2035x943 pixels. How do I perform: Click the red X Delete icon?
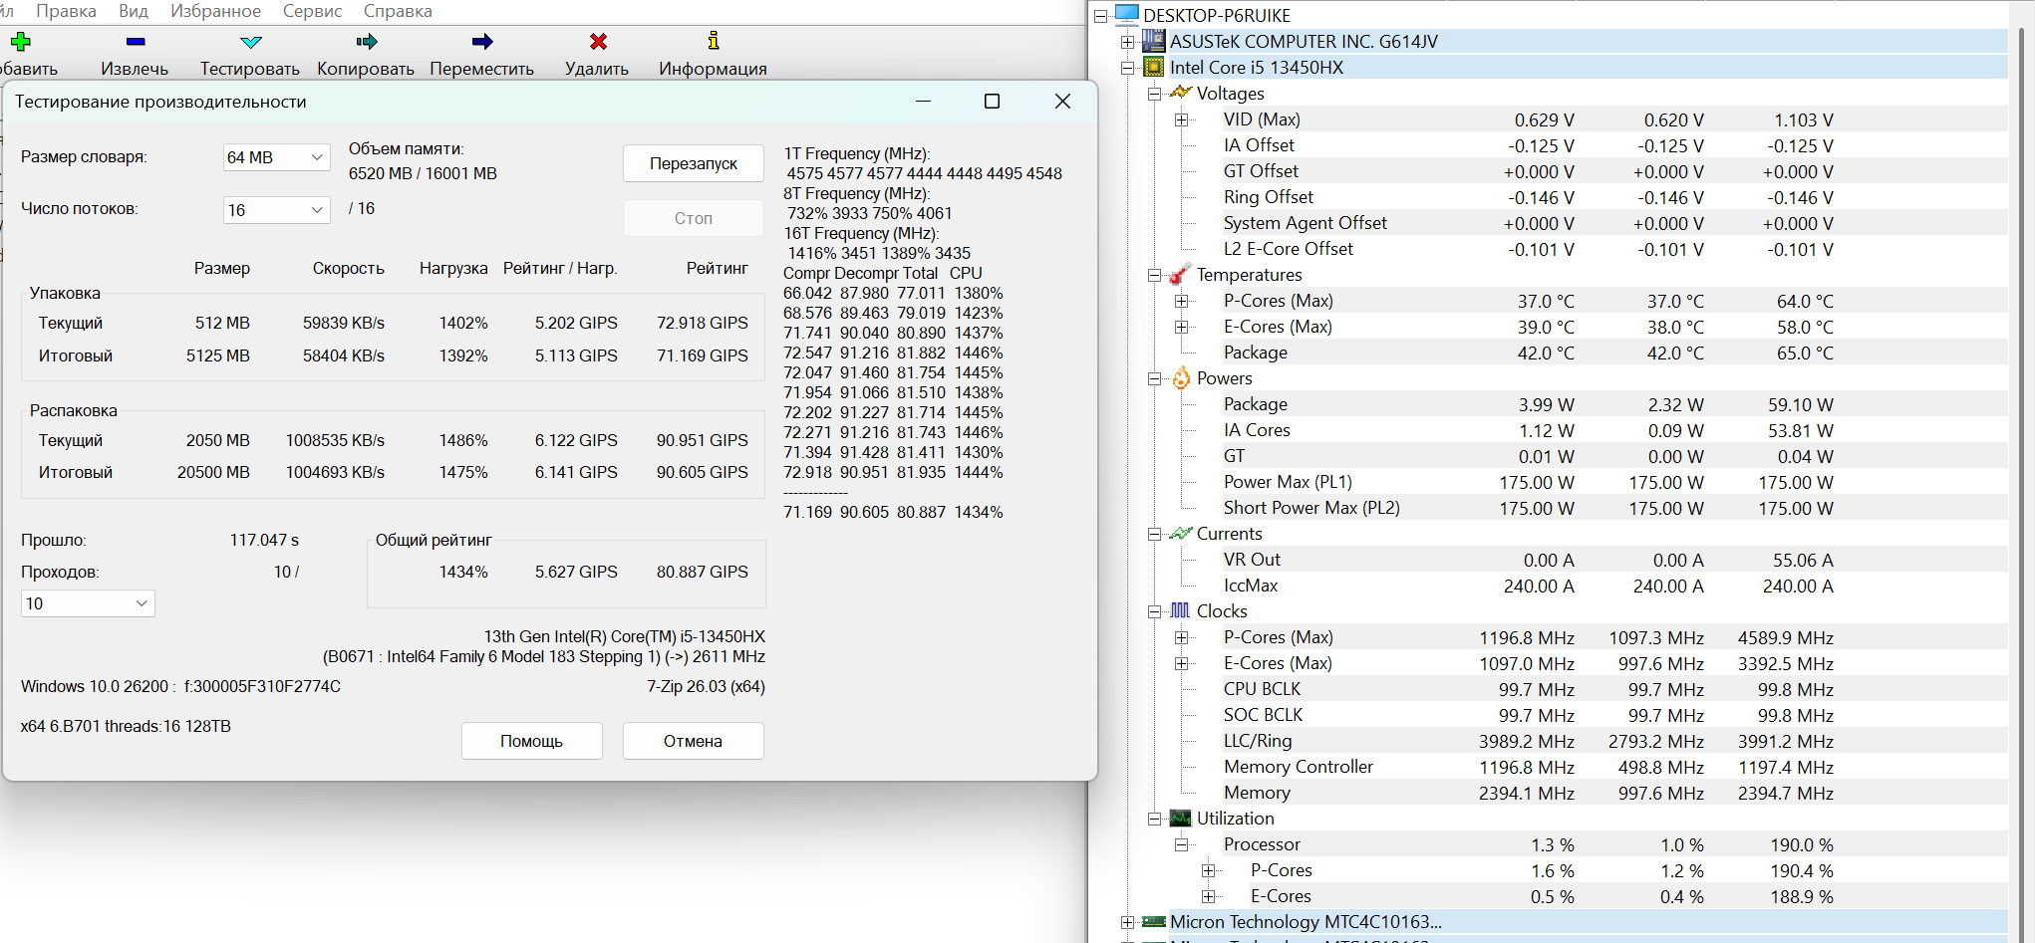click(598, 41)
